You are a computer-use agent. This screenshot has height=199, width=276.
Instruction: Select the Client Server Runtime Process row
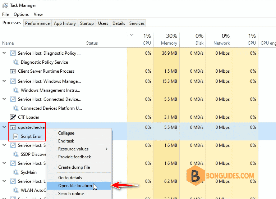138,71
